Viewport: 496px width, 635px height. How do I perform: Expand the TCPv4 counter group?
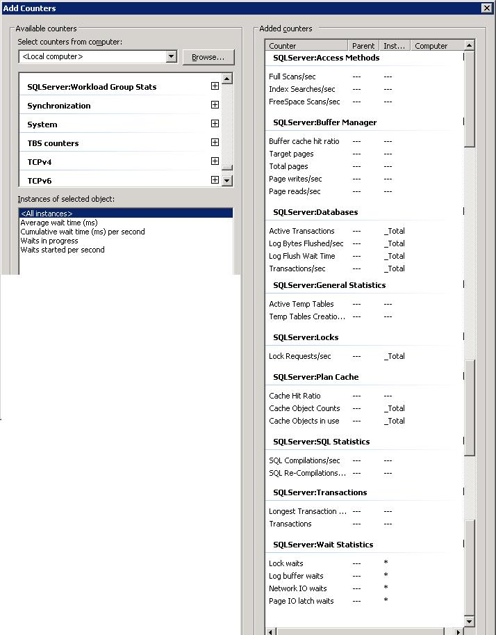[x=215, y=161]
